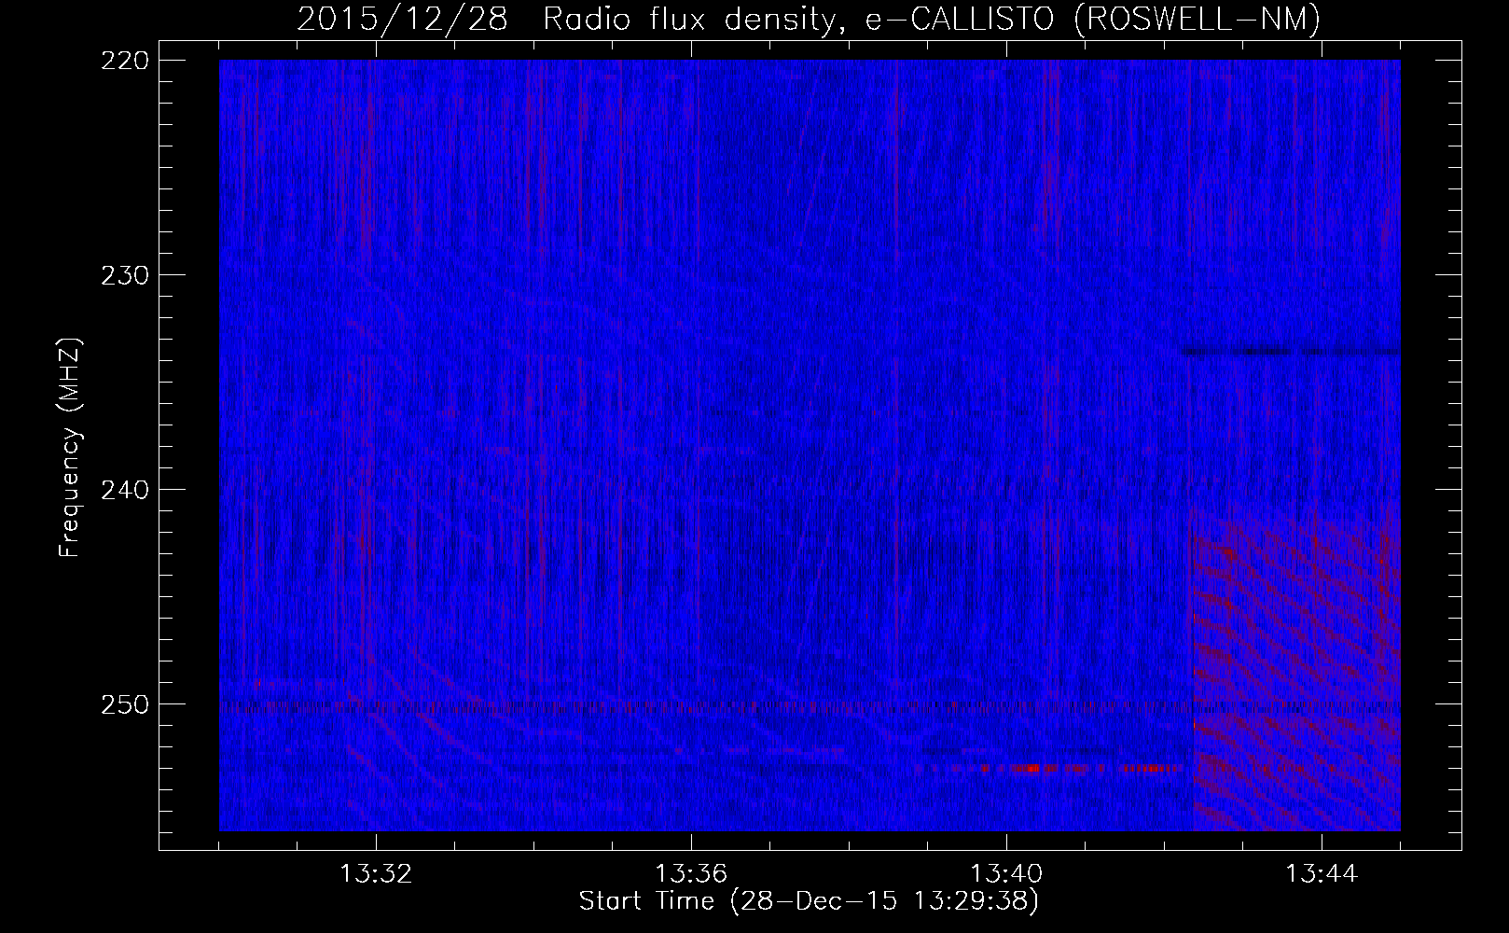The image size is (1509, 933).
Task: Click the "Start Time (28-Dec-15 13:29:38)" label
Action: [809, 901]
